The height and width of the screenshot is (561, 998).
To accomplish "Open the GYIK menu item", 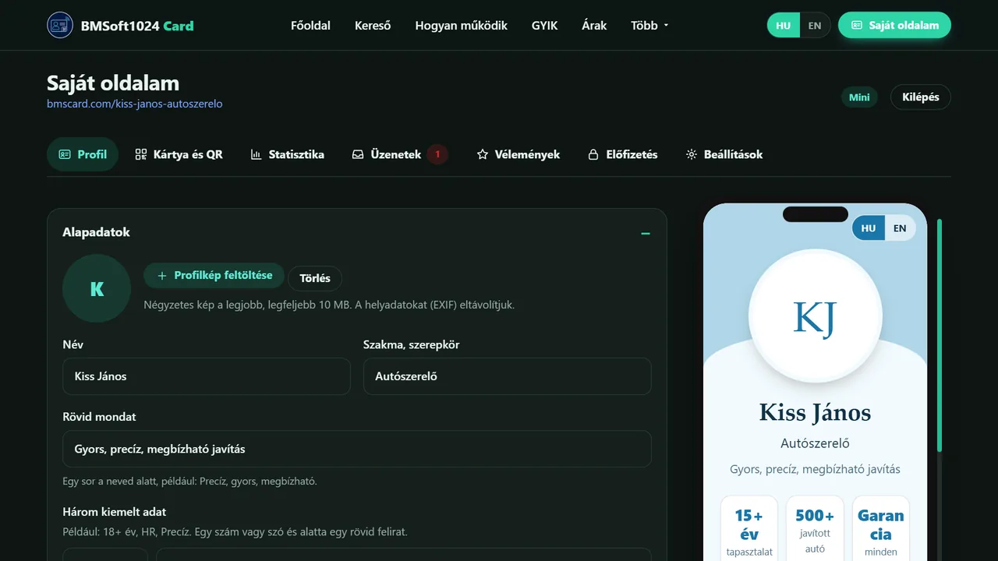I will [x=545, y=26].
